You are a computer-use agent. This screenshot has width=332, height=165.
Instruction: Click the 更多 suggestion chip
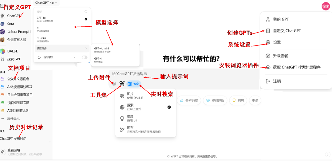pyautogui.click(x=255, y=100)
